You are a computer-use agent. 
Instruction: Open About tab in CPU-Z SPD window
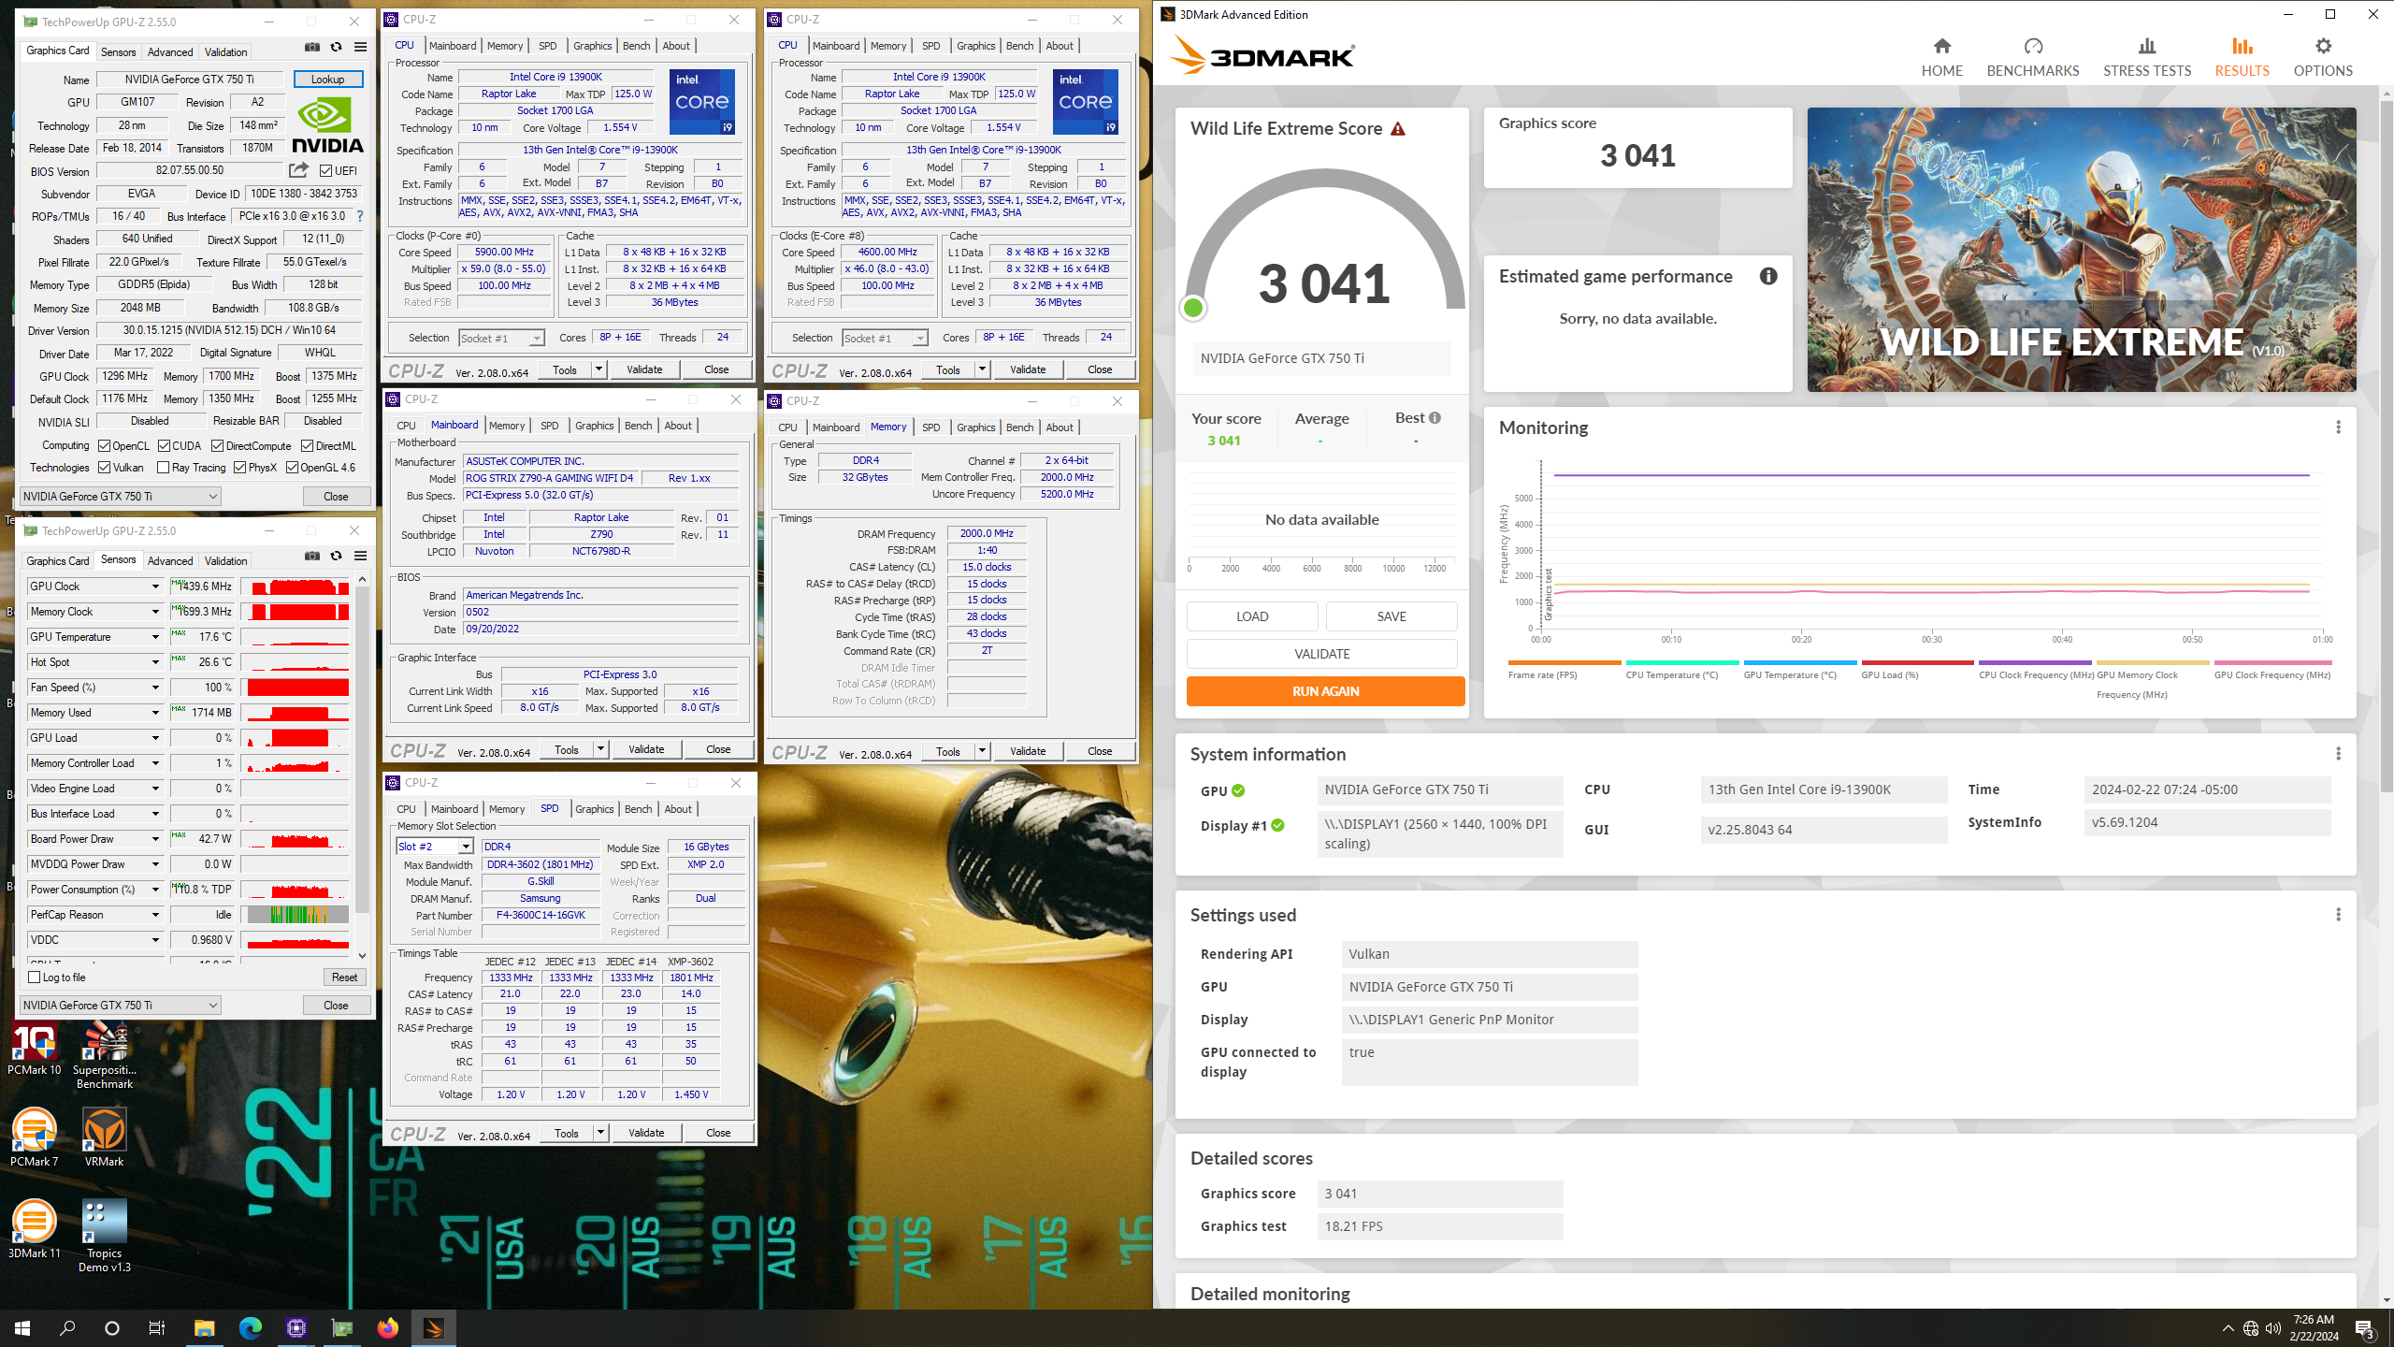(678, 809)
